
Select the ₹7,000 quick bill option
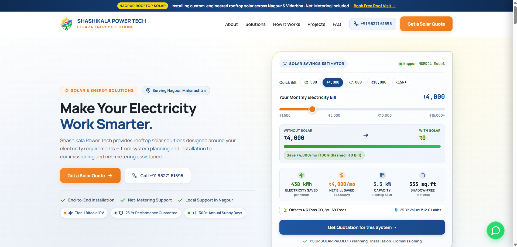coord(355,82)
